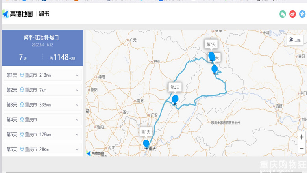The image size is (307, 173).
Task: Share the route via Weibo icon
Action: tap(292, 14)
